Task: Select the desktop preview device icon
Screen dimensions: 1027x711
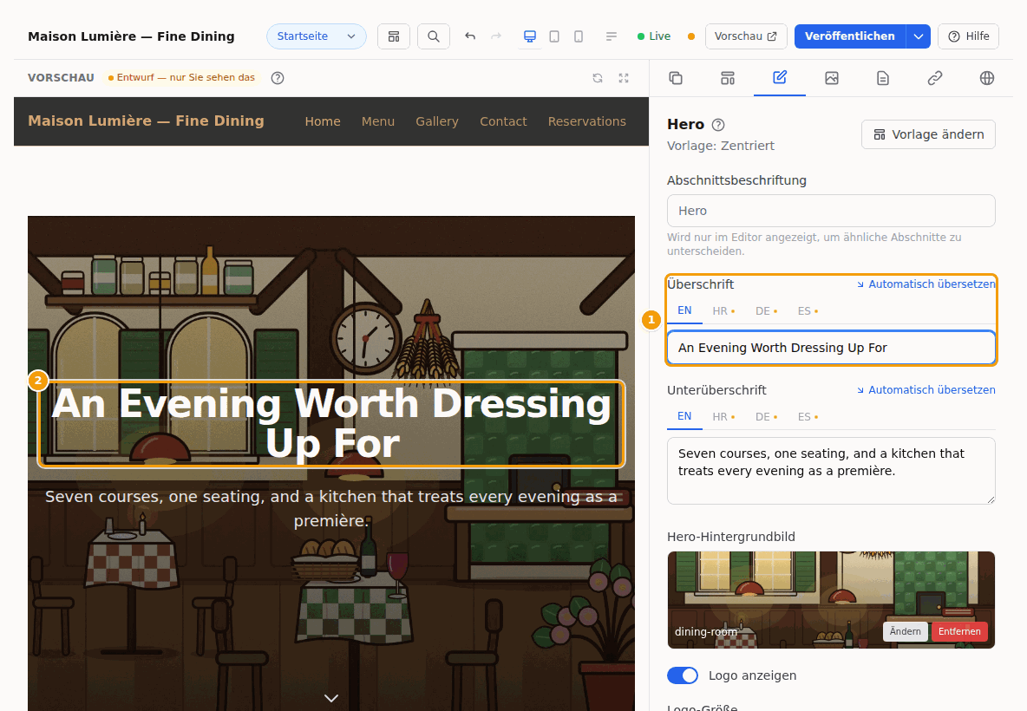Action: tap(530, 36)
